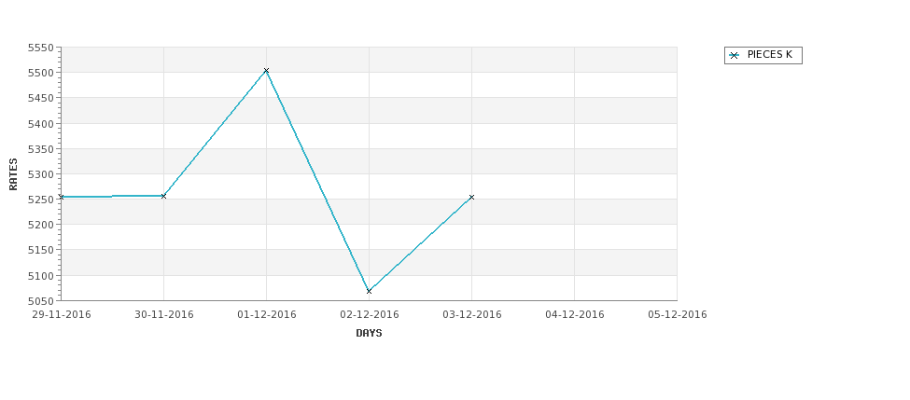
Task: Click the 5400 y-axis tick label
Action: (x=41, y=123)
